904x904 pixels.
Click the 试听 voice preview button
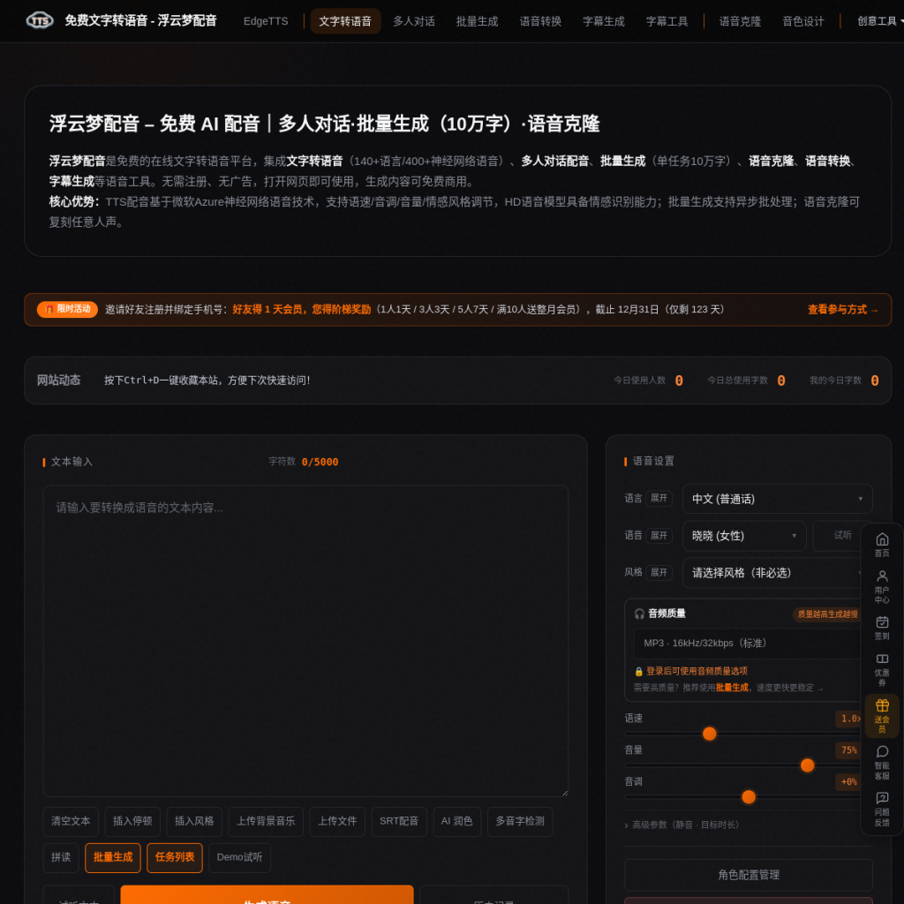(x=842, y=536)
